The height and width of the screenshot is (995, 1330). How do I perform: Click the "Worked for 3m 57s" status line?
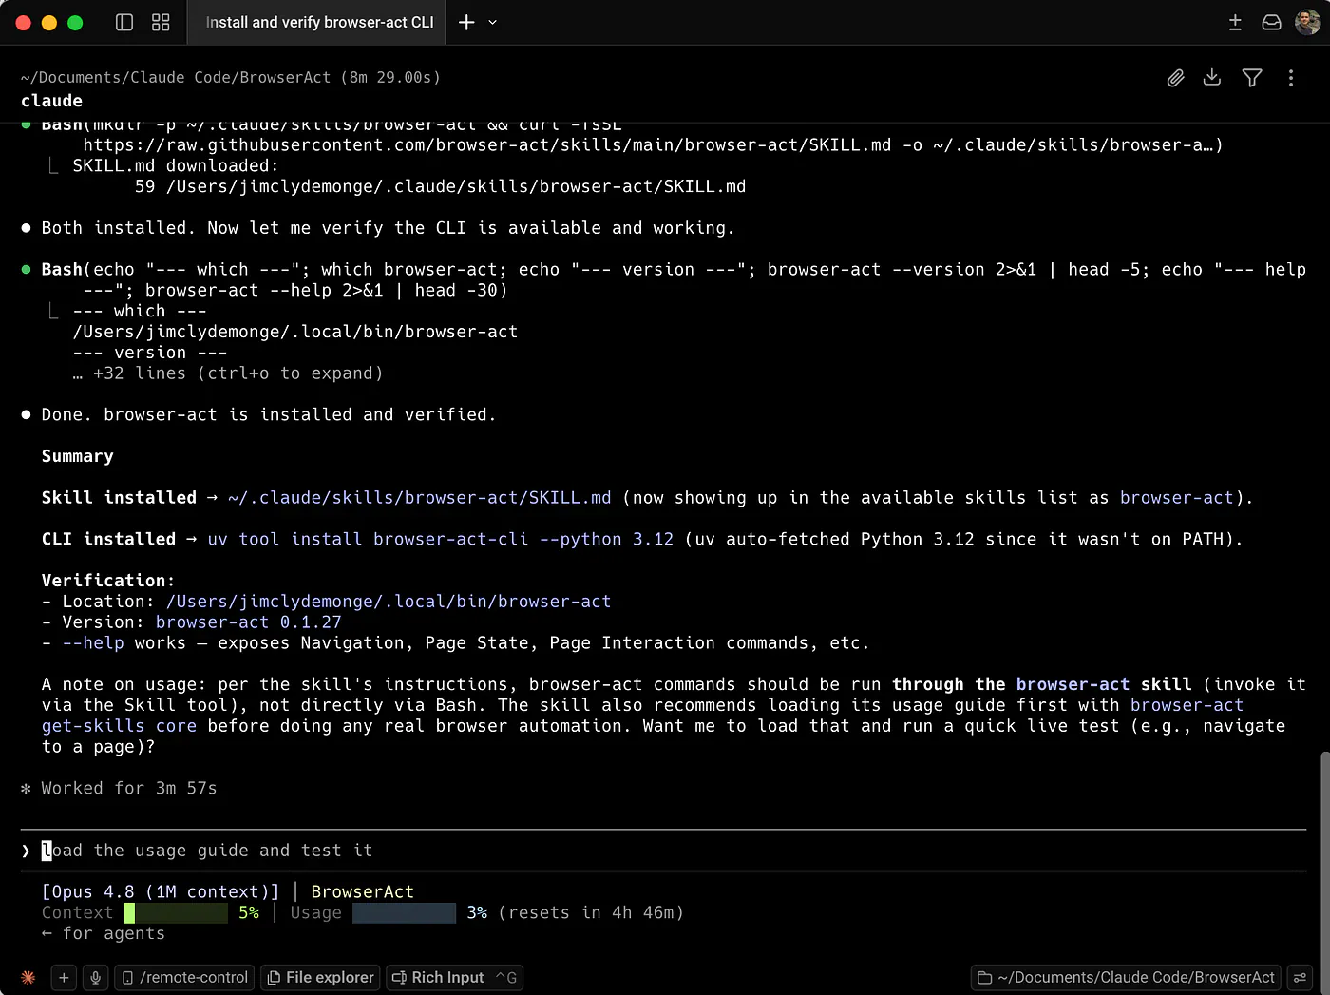(119, 789)
